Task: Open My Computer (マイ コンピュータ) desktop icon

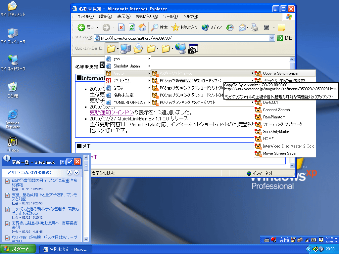Action: click(x=13, y=36)
